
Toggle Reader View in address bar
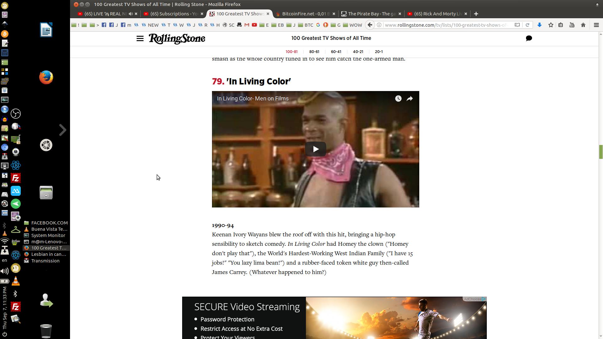(517, 25)
